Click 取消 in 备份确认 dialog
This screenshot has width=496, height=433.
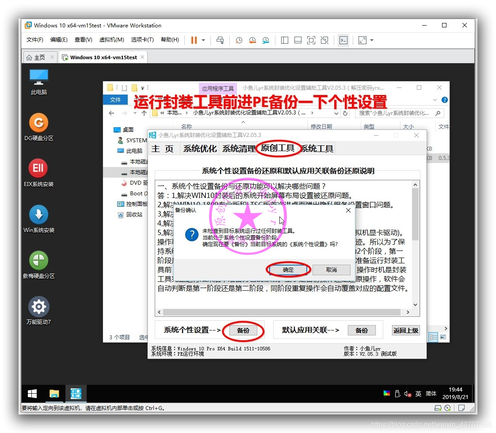[x=331, y=270]
